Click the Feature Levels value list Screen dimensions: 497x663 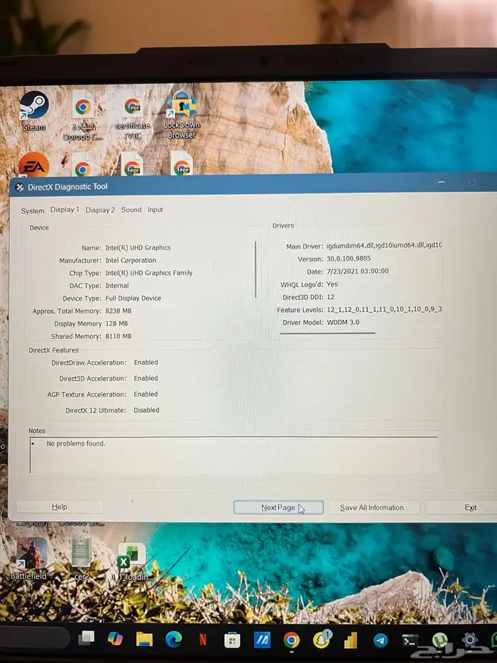point(384,310)
